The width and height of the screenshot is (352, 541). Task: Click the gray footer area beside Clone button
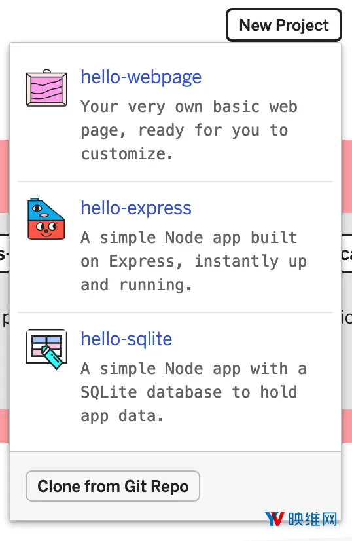tap(269, 486)
